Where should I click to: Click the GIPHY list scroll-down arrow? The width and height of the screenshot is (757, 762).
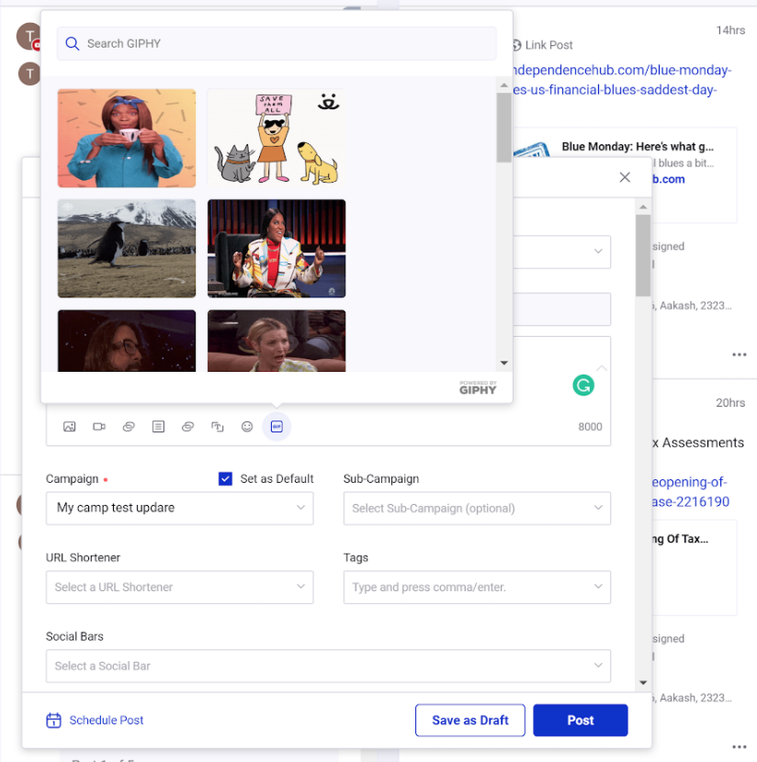pos(504,363)
